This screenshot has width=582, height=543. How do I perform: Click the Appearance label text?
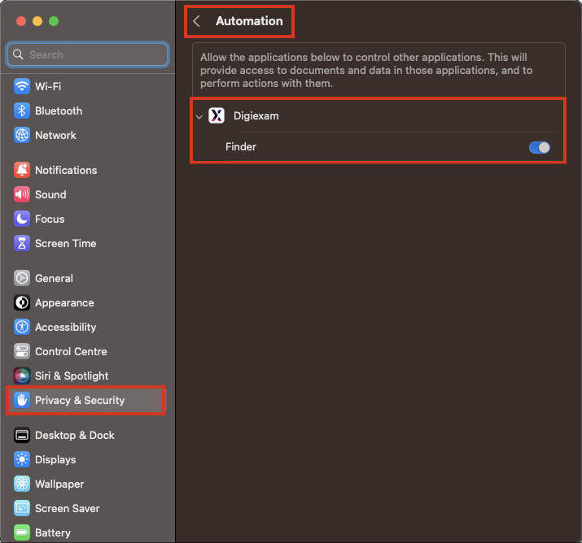coord(64,303)
